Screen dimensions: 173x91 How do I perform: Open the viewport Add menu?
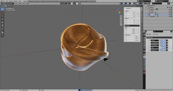24,3
